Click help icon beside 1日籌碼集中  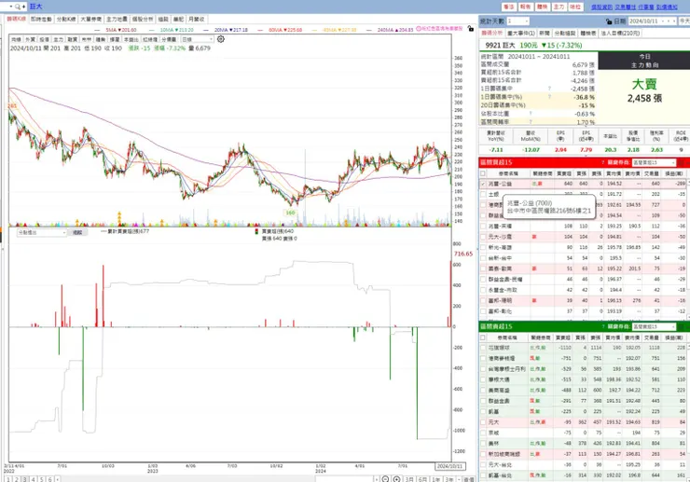click(549, 89)
